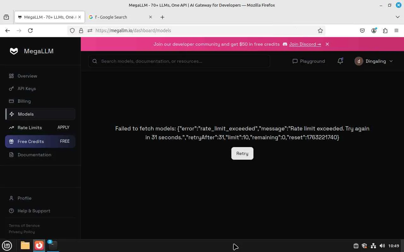Open the terminal from the taskbar
Screen dimensions: 404x252
53,245
